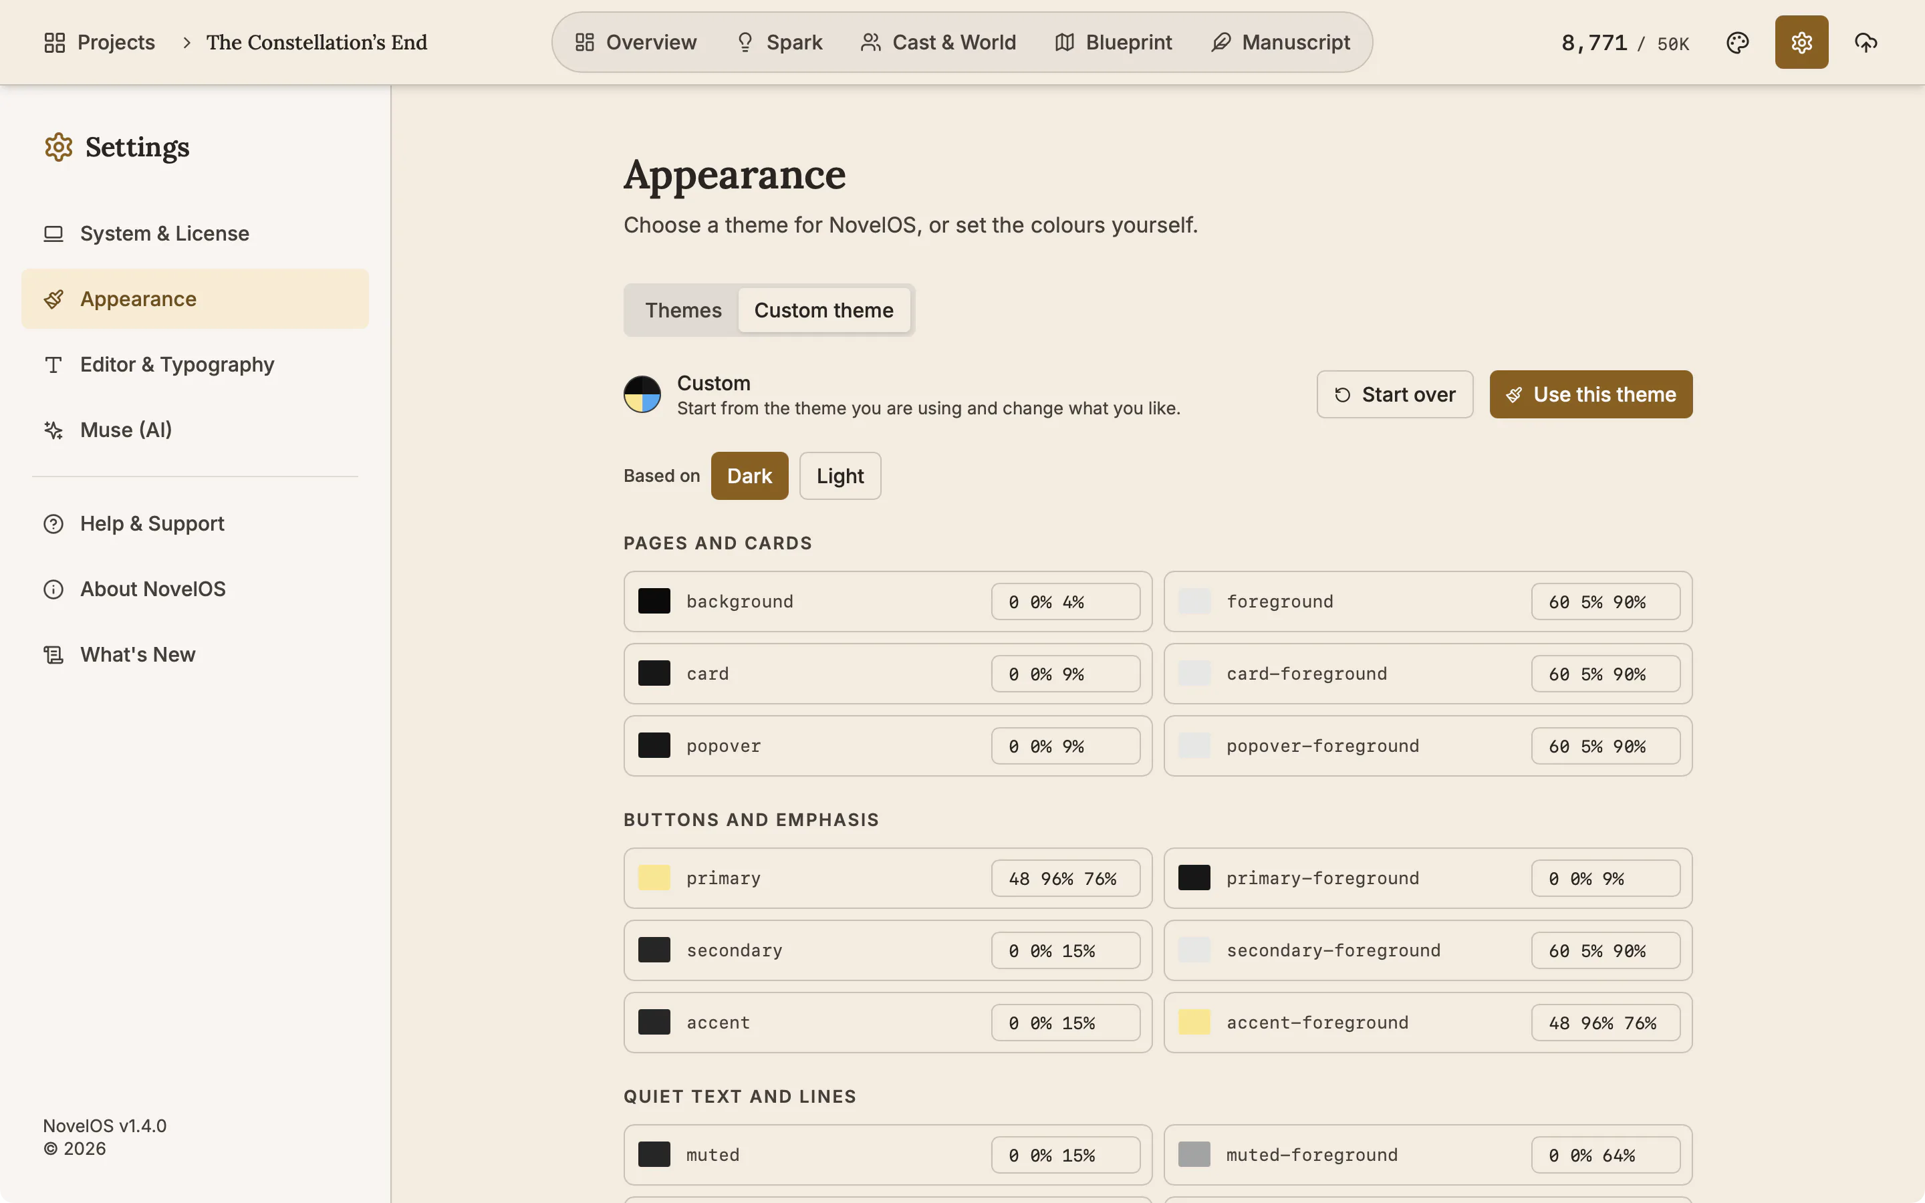Select Appearance in settings sidebar
The image size is (1925, 1203).
tap(195, 298)
